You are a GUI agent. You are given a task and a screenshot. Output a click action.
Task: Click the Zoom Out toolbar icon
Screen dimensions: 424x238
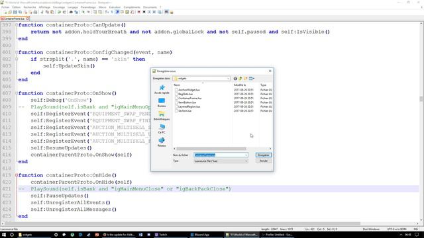coord(88,12)
